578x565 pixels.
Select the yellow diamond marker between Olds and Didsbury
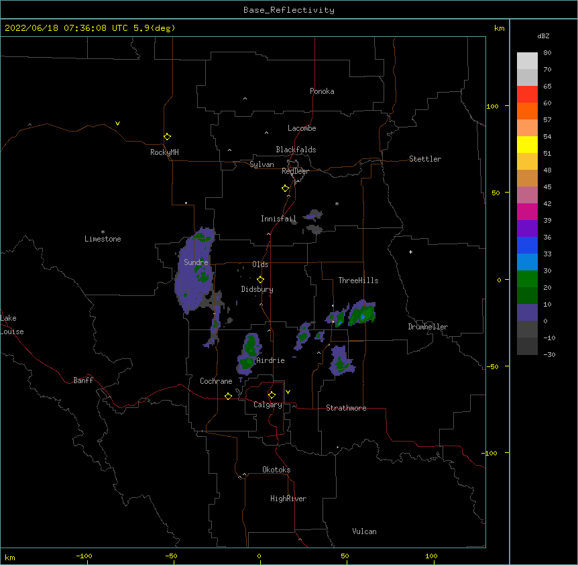[260, 280]
